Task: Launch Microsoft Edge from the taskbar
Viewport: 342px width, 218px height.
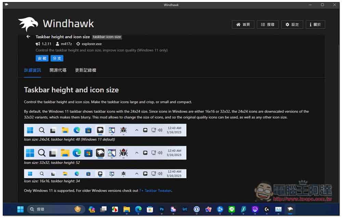Action: click(138, 209)
